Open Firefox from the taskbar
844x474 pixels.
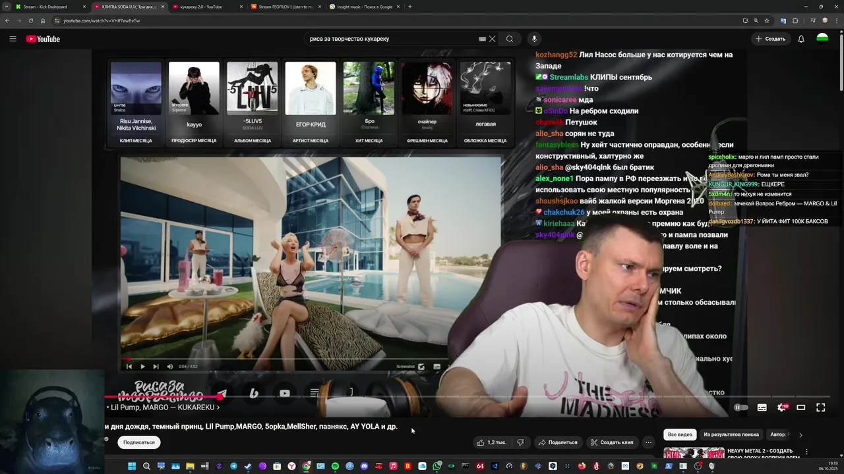[582, 466]
